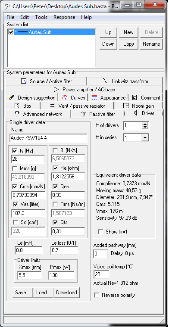169x327 pixels.
Task: Click the Cms value field
Action: pos(28,195)
